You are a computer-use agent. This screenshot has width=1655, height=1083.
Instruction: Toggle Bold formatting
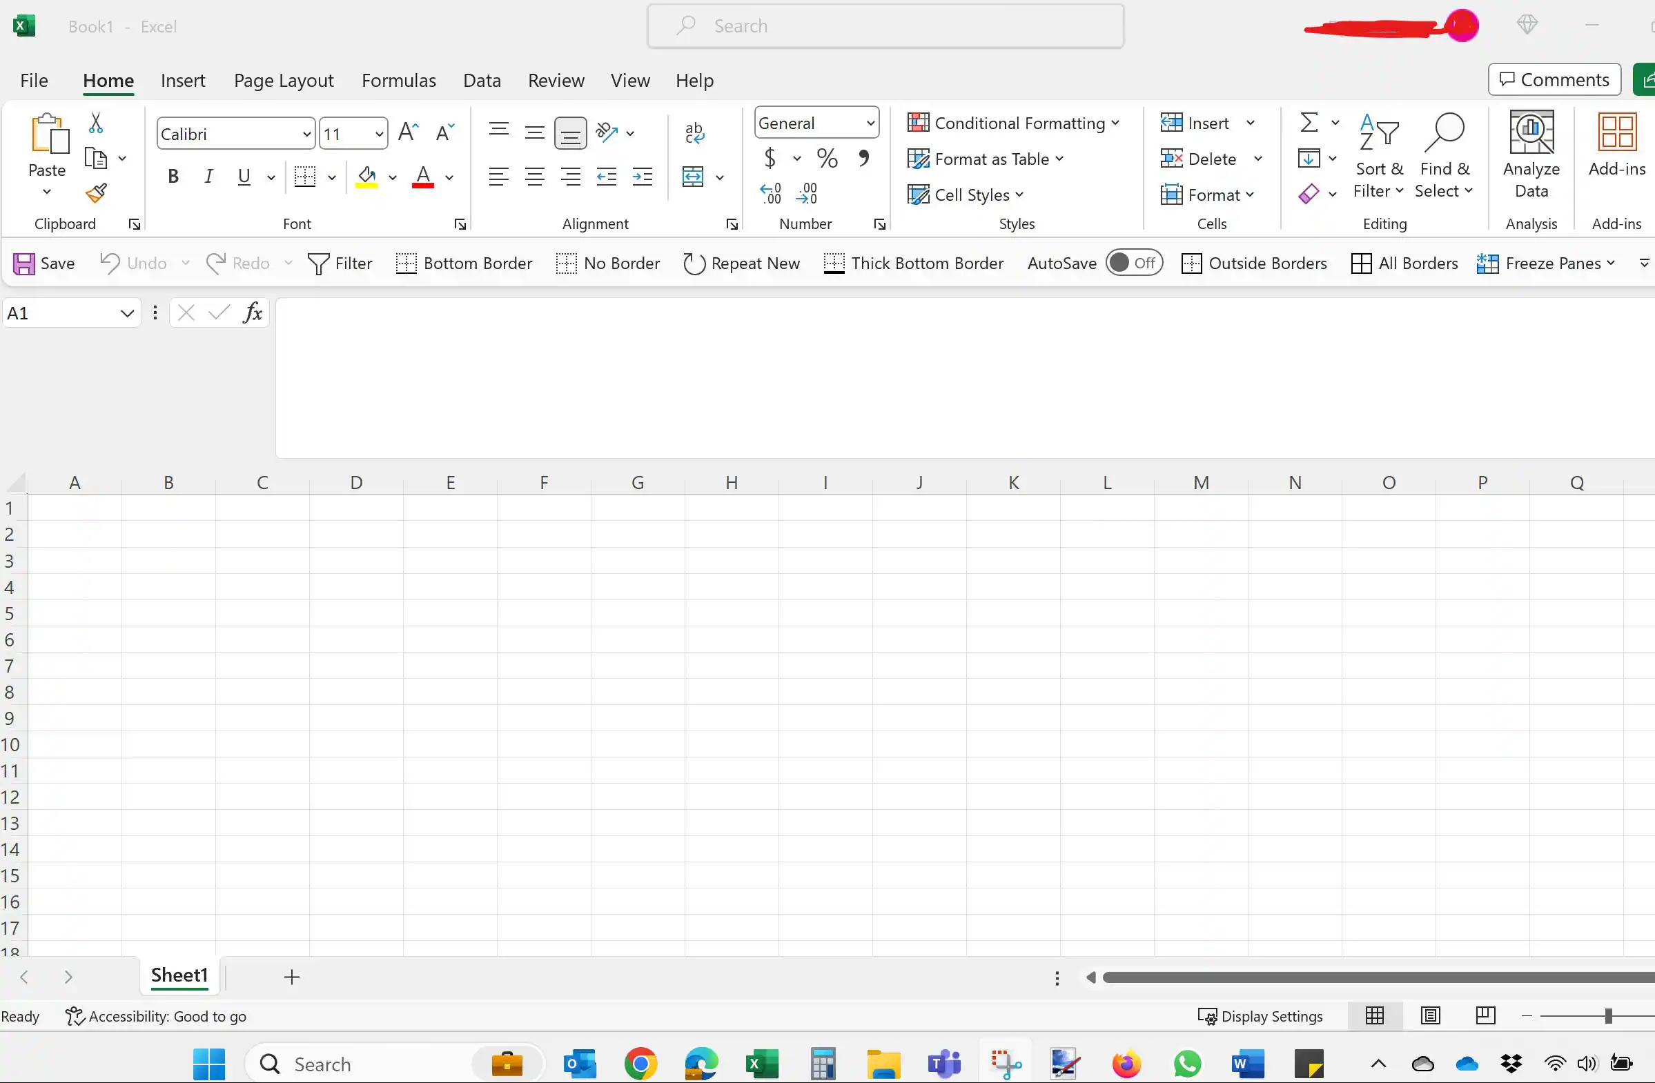(x=173, y=177)
